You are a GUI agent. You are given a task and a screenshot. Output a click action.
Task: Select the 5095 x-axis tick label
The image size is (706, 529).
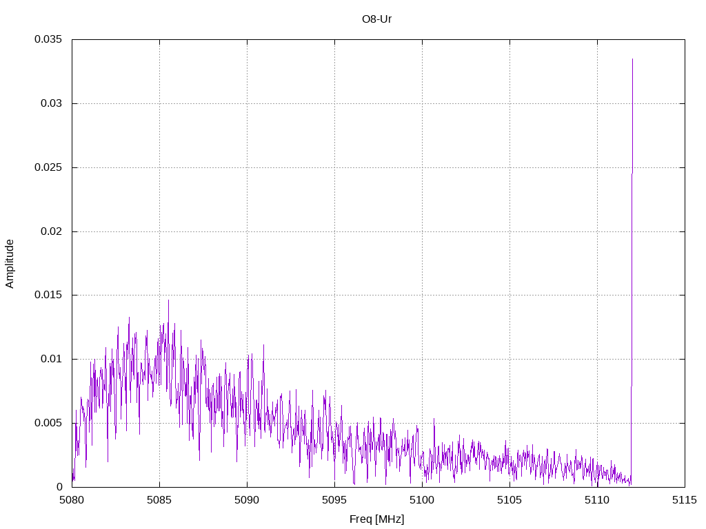pyautogui.click(x=334, y=500)
